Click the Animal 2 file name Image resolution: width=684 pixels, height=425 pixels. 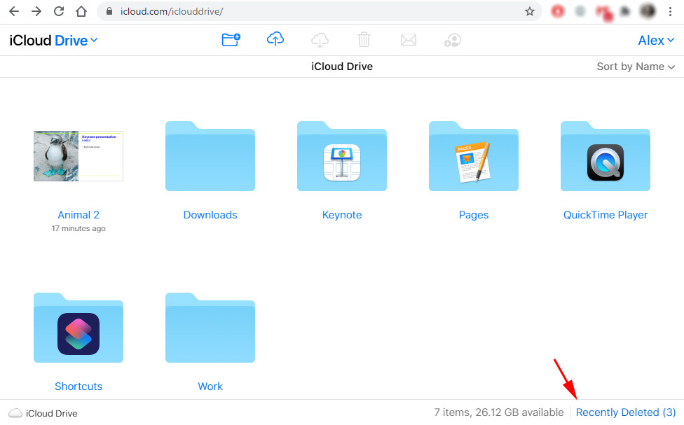78,215
